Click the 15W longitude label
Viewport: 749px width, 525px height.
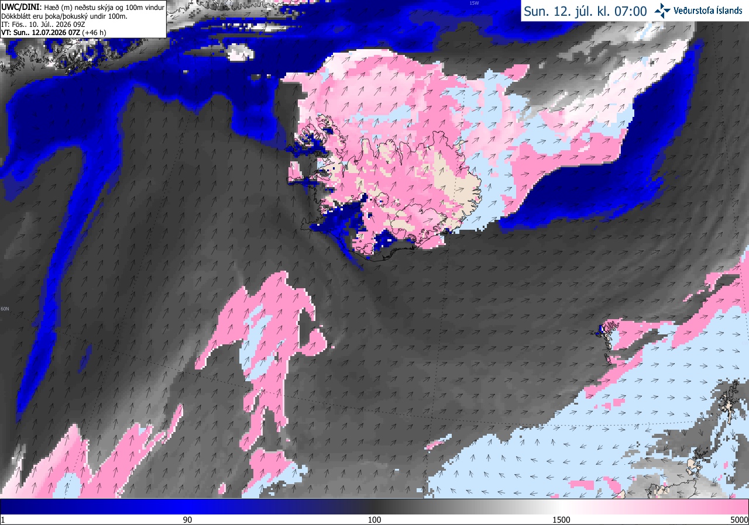(474, 3)
